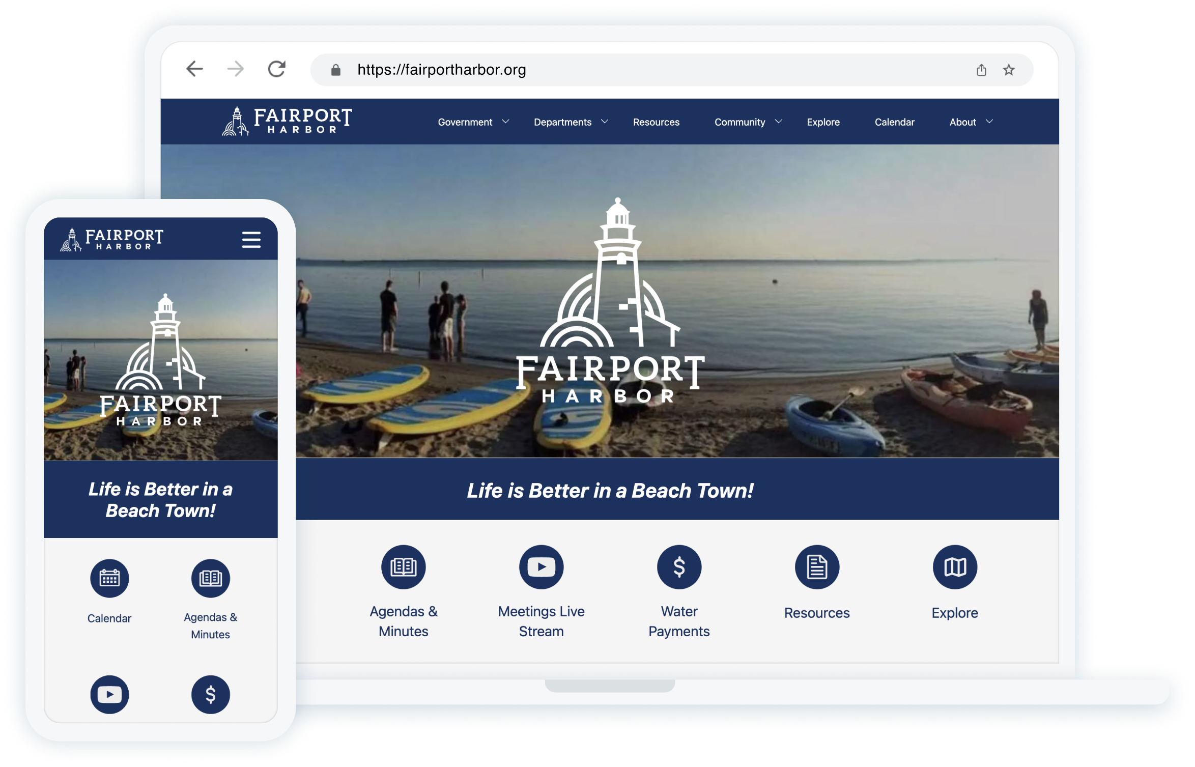Click the desktop Explore quick link text

[955, 613]
